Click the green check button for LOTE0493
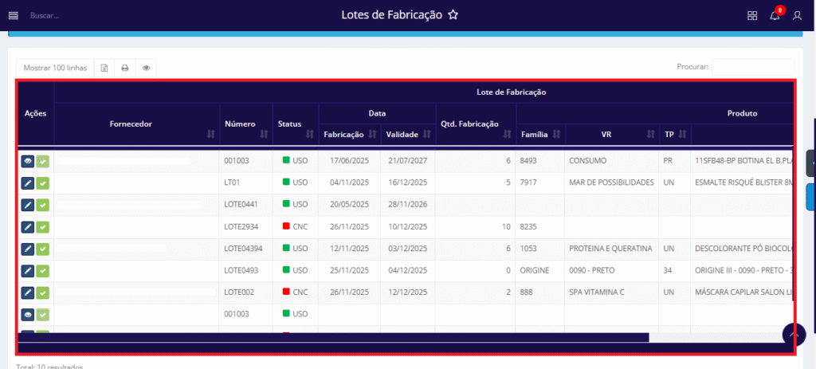 click(x=43, y=270)
